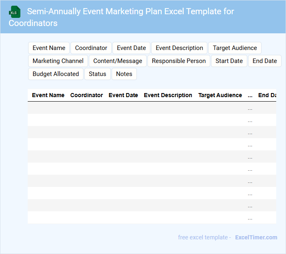This screenshot has width=286, height=254.
Task: Click the Target Audience column header
Action: click(x=220, y=95)
